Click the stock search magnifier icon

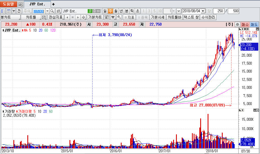tap(52, 11)
